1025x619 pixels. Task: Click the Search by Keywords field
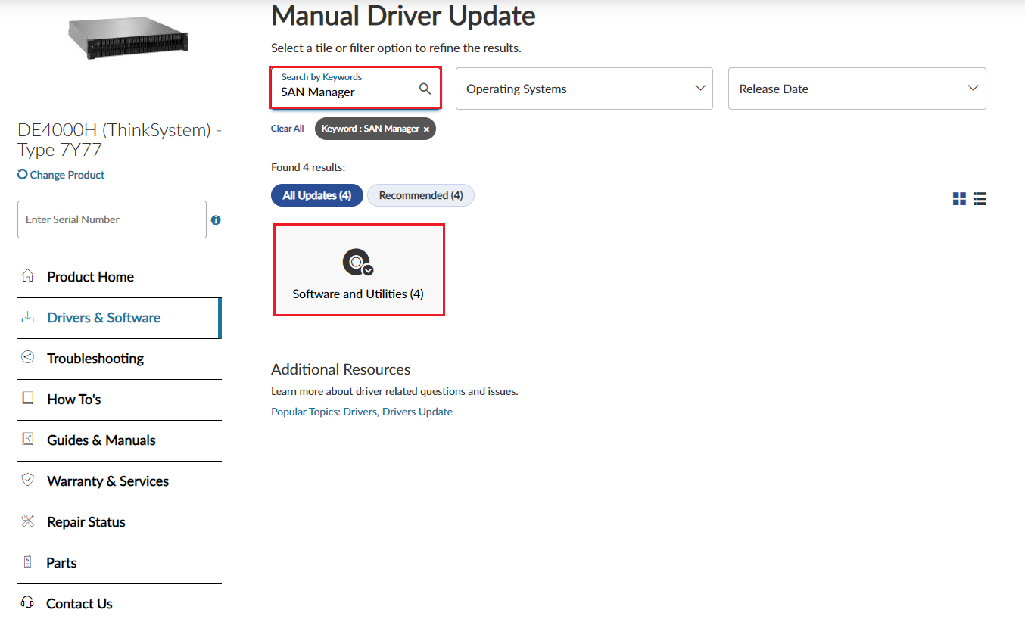pyautogui.click(x=356, y=88)
